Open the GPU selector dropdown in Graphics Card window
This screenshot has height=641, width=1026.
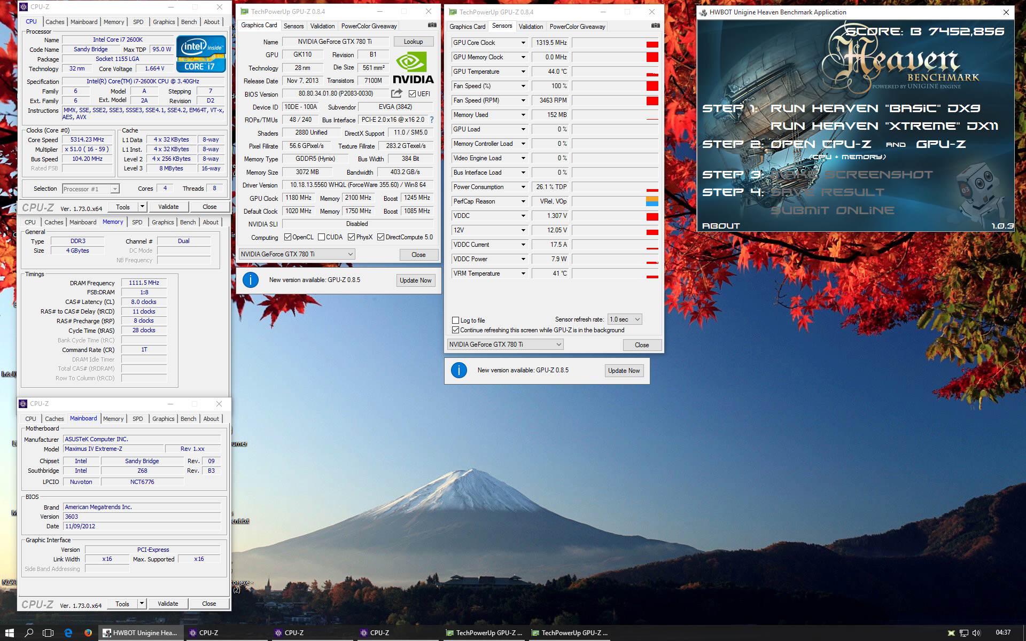pyautogui.click(x=297, y=254)
